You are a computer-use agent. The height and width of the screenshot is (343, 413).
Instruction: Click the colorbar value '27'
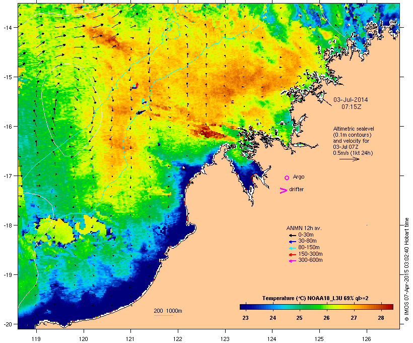pyautogui.click(x=354, y=318)
